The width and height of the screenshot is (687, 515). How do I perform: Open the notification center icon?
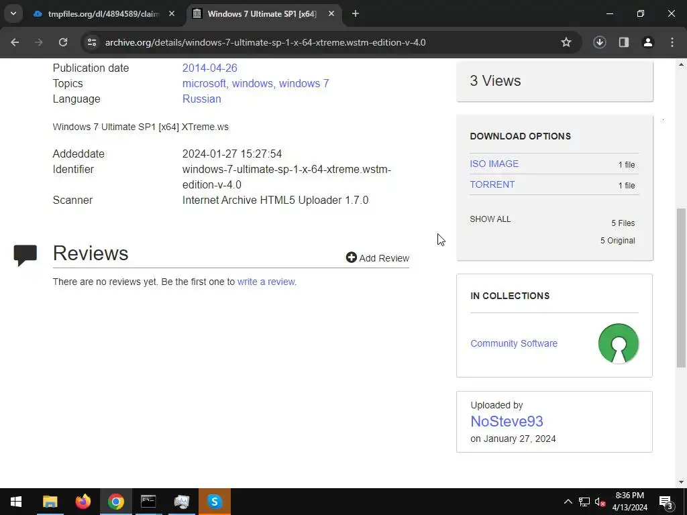tap(666, 502)
